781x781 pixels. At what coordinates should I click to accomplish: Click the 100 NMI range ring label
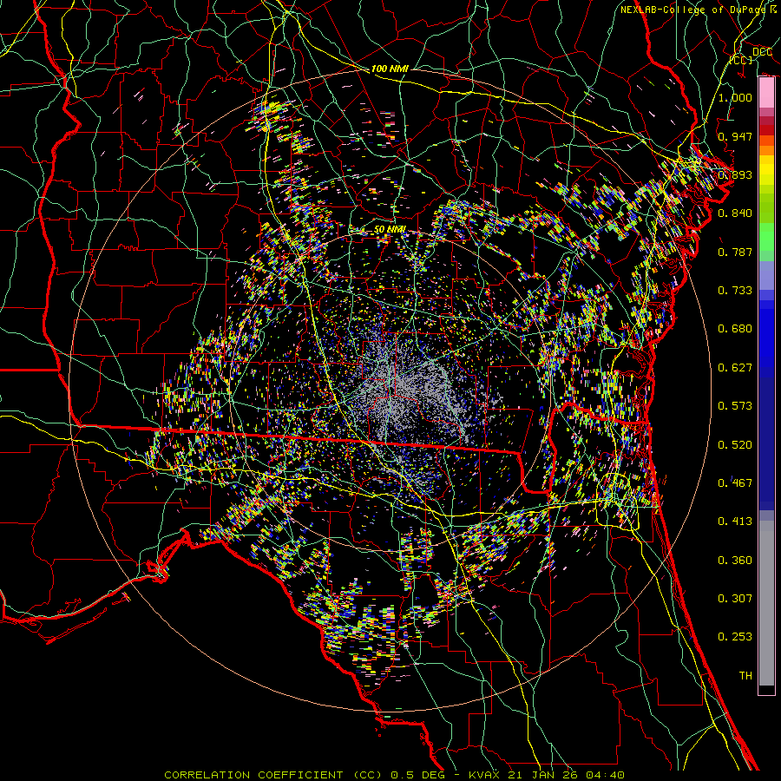tap(390, 69)
